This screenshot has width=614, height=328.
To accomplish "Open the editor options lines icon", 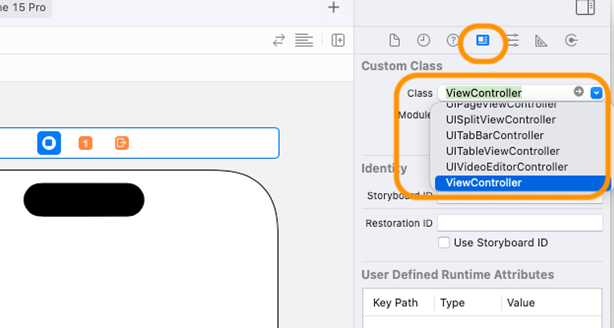I will (x=304, y=41).
